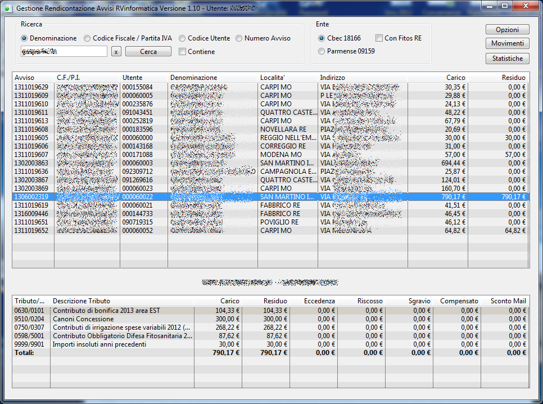Sort the upper list by Carico header

point(438,78)
